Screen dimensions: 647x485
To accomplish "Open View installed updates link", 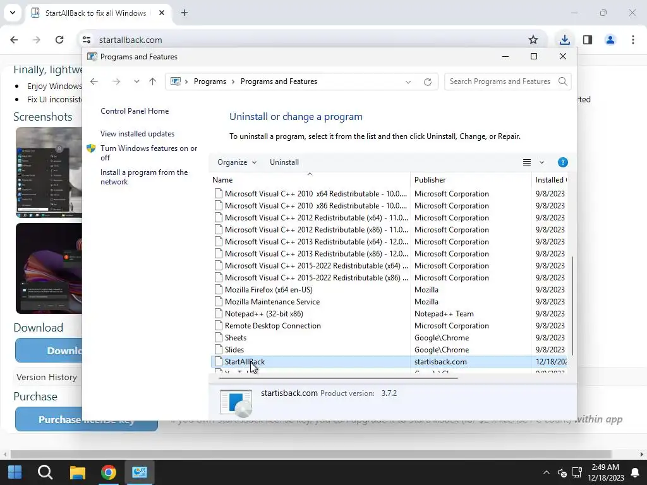I will click(x=137, y=134).
